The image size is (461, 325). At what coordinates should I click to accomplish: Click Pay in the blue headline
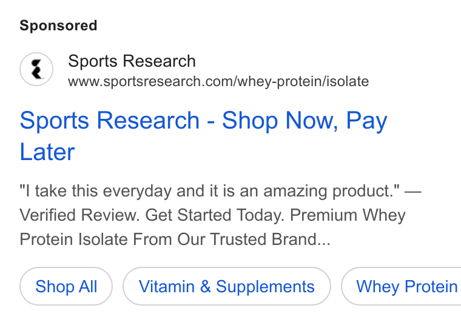tap(366, 121)
